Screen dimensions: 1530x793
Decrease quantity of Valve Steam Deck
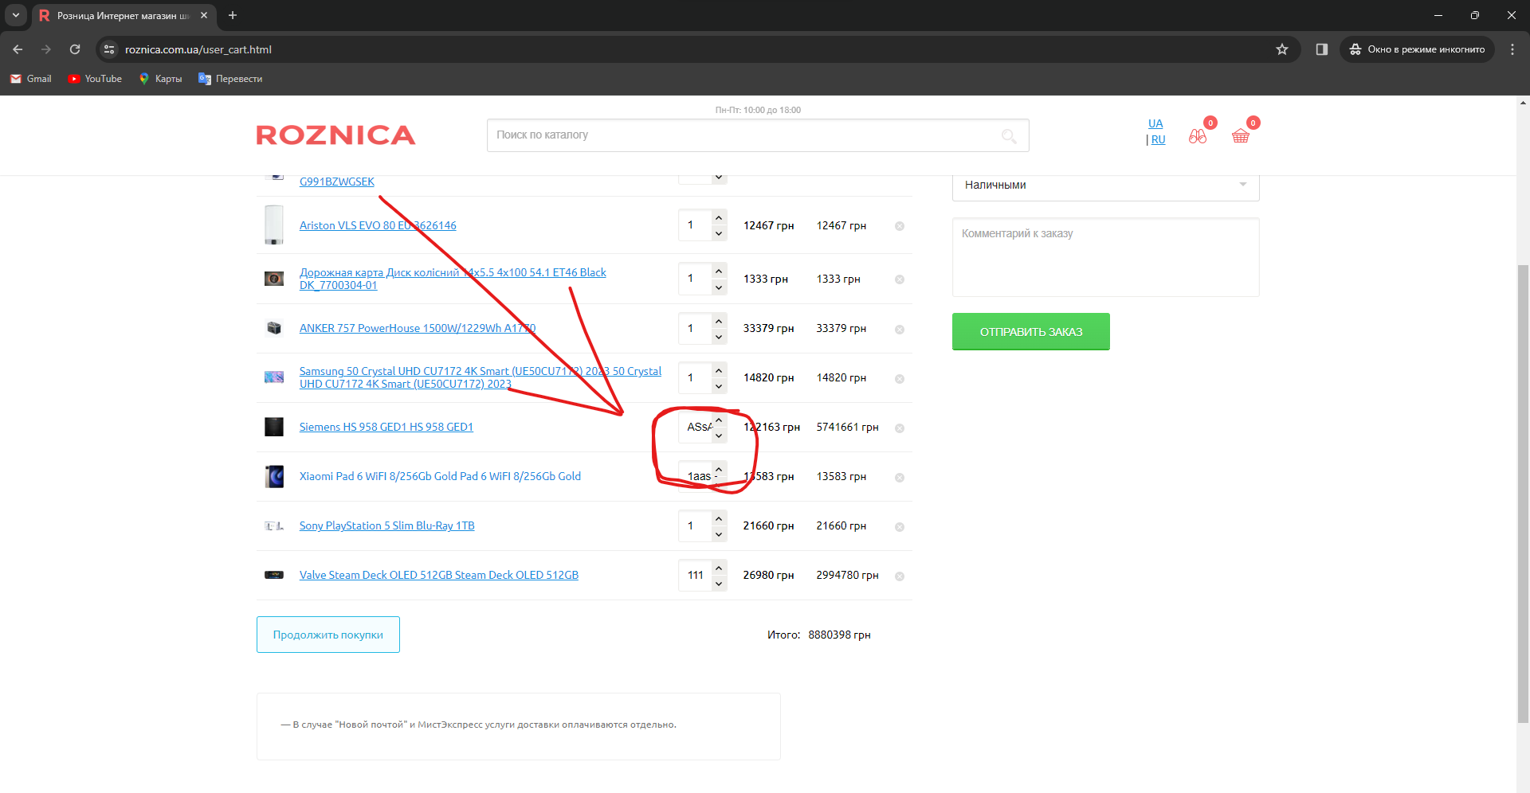(719, 584)
